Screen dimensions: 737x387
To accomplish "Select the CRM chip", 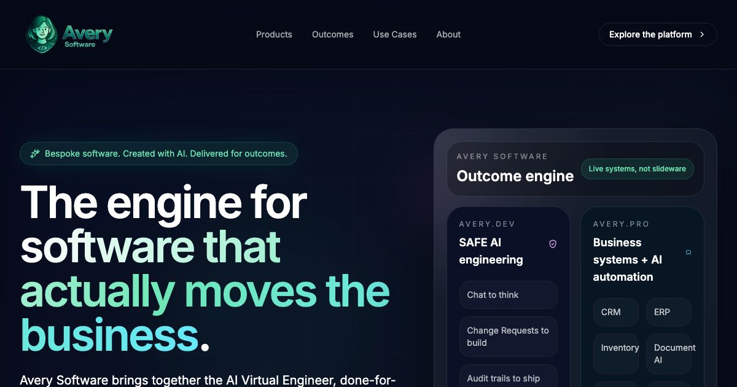I will coord(615,312).
